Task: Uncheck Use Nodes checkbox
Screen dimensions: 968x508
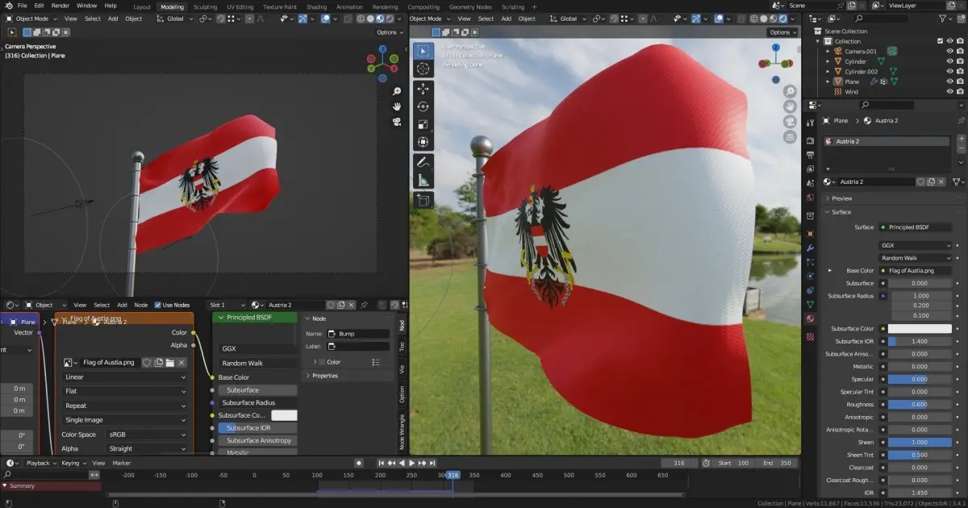Action: tap(157, 305)
